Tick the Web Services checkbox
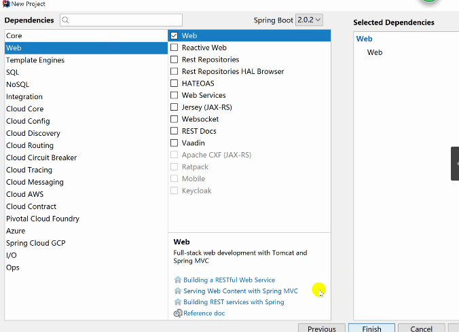Image resolution: width=459 pixels, height=332 pixels. tap(175, 95)
